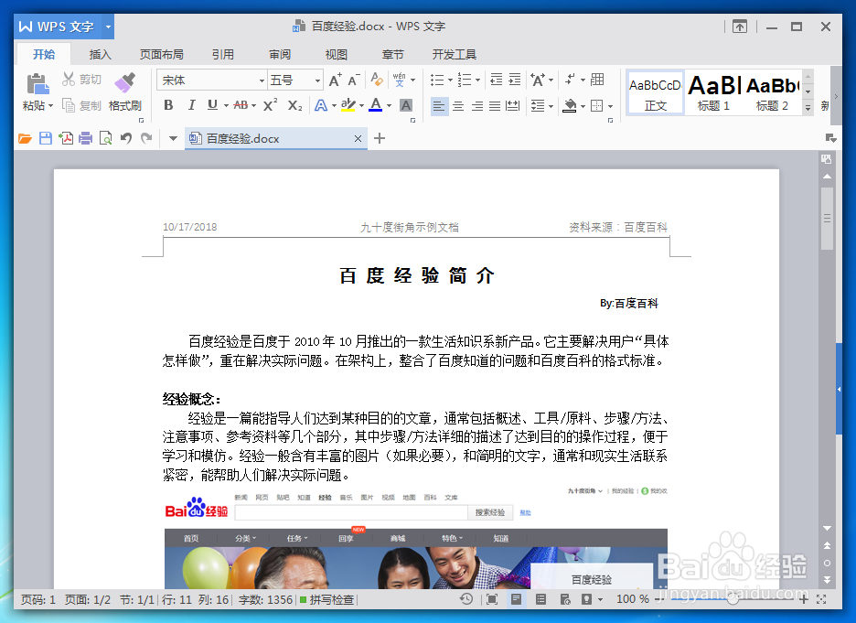The image size is (856, 623).
Task: Apply the 标题 1 style
Action: click(713, 92)
